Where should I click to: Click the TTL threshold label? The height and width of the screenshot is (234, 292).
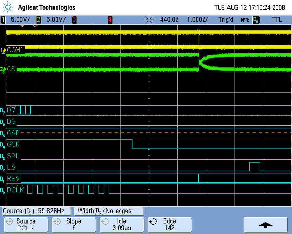coord(276,20)
